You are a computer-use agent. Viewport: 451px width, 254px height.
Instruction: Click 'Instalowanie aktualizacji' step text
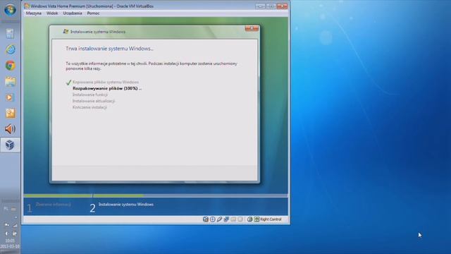94,101
